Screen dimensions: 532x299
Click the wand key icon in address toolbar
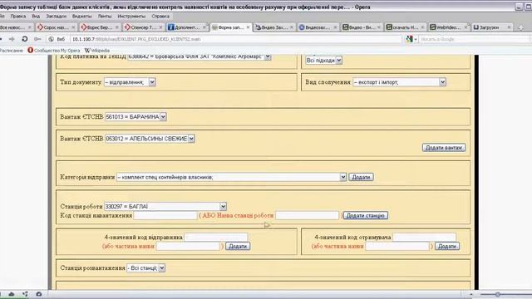click(x=37, y=39)
